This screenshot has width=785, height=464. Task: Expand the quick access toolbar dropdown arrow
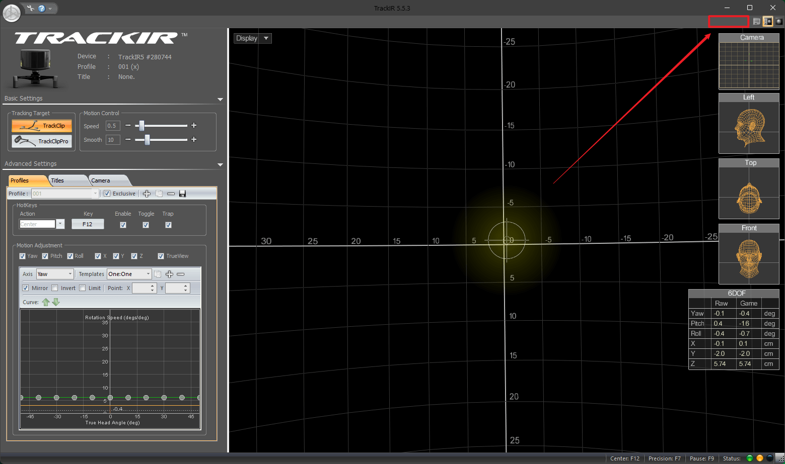[50, 9]
